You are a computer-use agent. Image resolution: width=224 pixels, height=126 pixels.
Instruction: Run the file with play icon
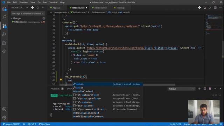pyautogui.click(x=210, y=8)
